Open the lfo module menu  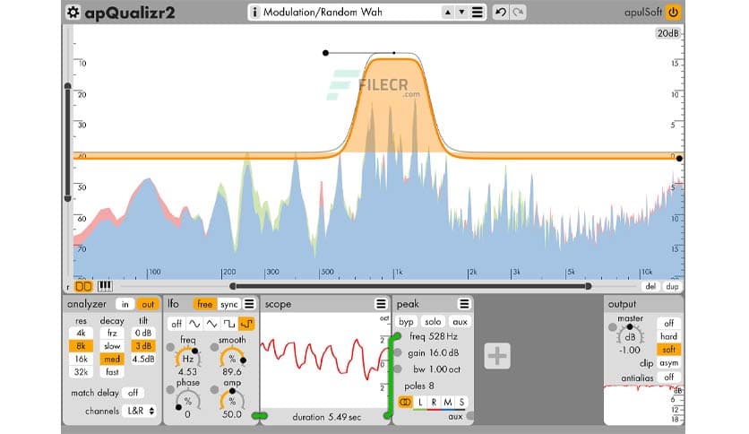[249, 304]
